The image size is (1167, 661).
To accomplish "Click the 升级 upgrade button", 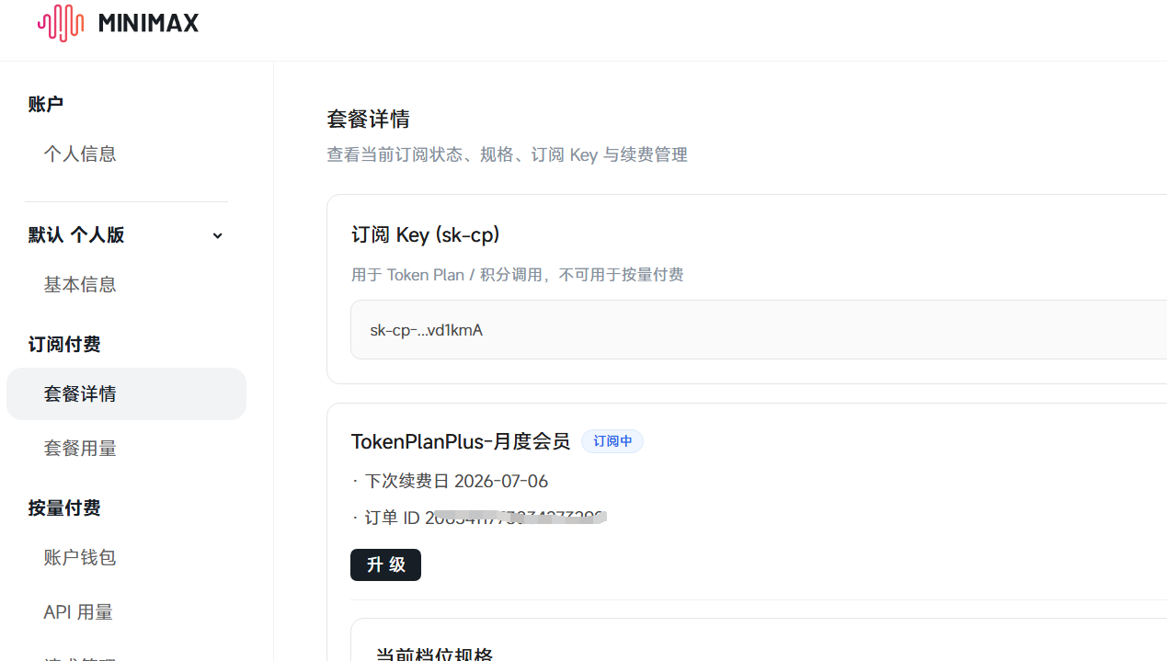I will [x=385, y=564].
